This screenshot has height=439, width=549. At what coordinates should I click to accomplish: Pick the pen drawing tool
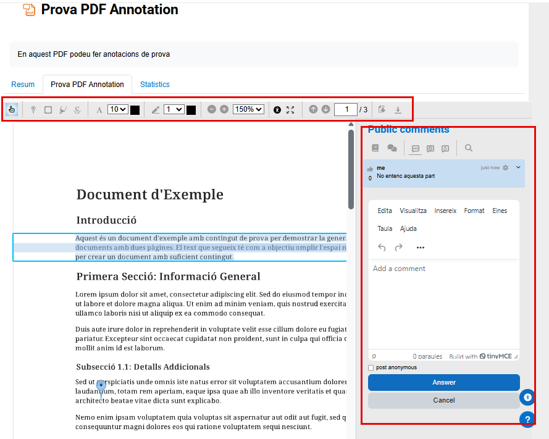click(156, 110)
